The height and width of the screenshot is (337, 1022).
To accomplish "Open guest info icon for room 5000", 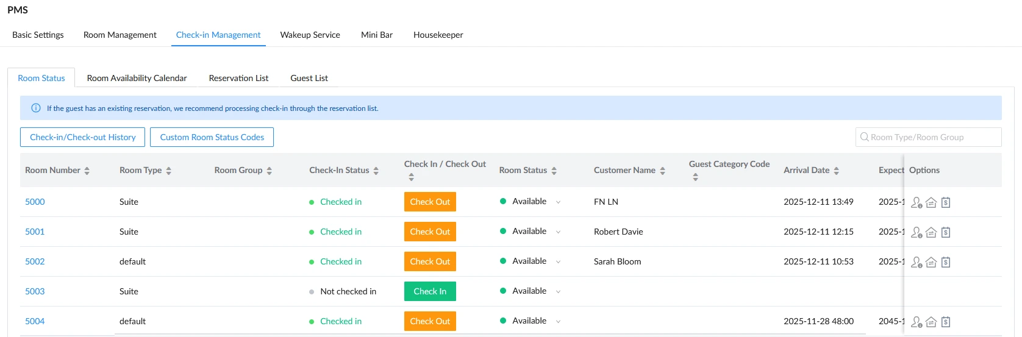I will tap(917, 202).
